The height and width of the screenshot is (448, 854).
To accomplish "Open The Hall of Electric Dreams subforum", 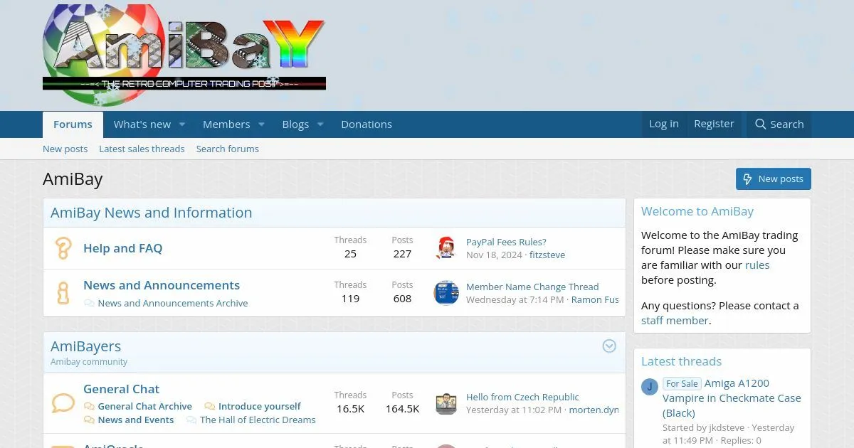I will tap(258, 420).
